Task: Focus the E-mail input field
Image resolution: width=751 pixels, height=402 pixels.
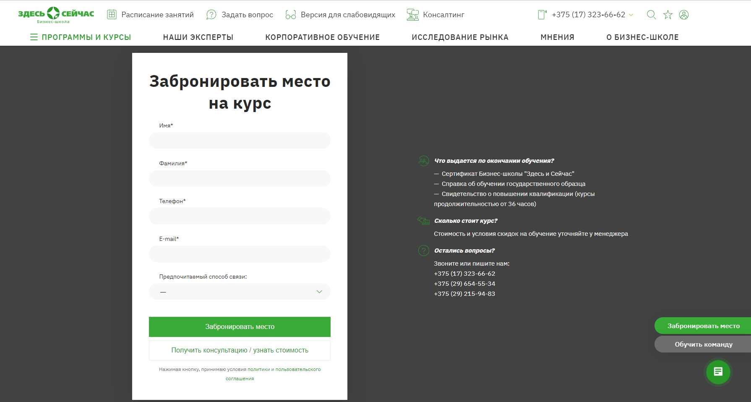Action: [x=240, y=254]
